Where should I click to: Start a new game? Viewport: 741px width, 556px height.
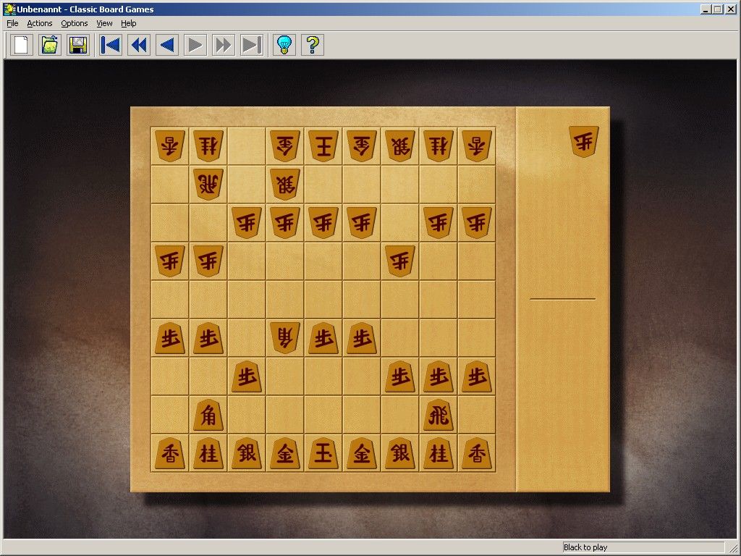[20, 45]
